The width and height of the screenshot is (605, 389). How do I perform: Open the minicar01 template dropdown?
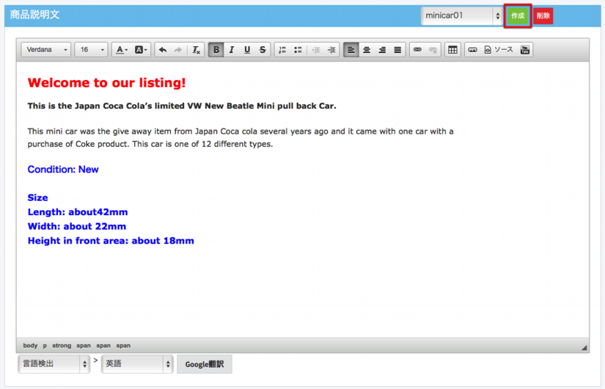(461, 15)
